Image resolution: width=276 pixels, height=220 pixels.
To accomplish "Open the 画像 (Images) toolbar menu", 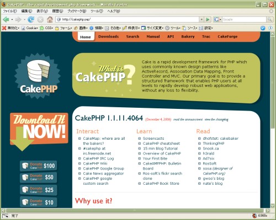I will (x=81, y=28).
